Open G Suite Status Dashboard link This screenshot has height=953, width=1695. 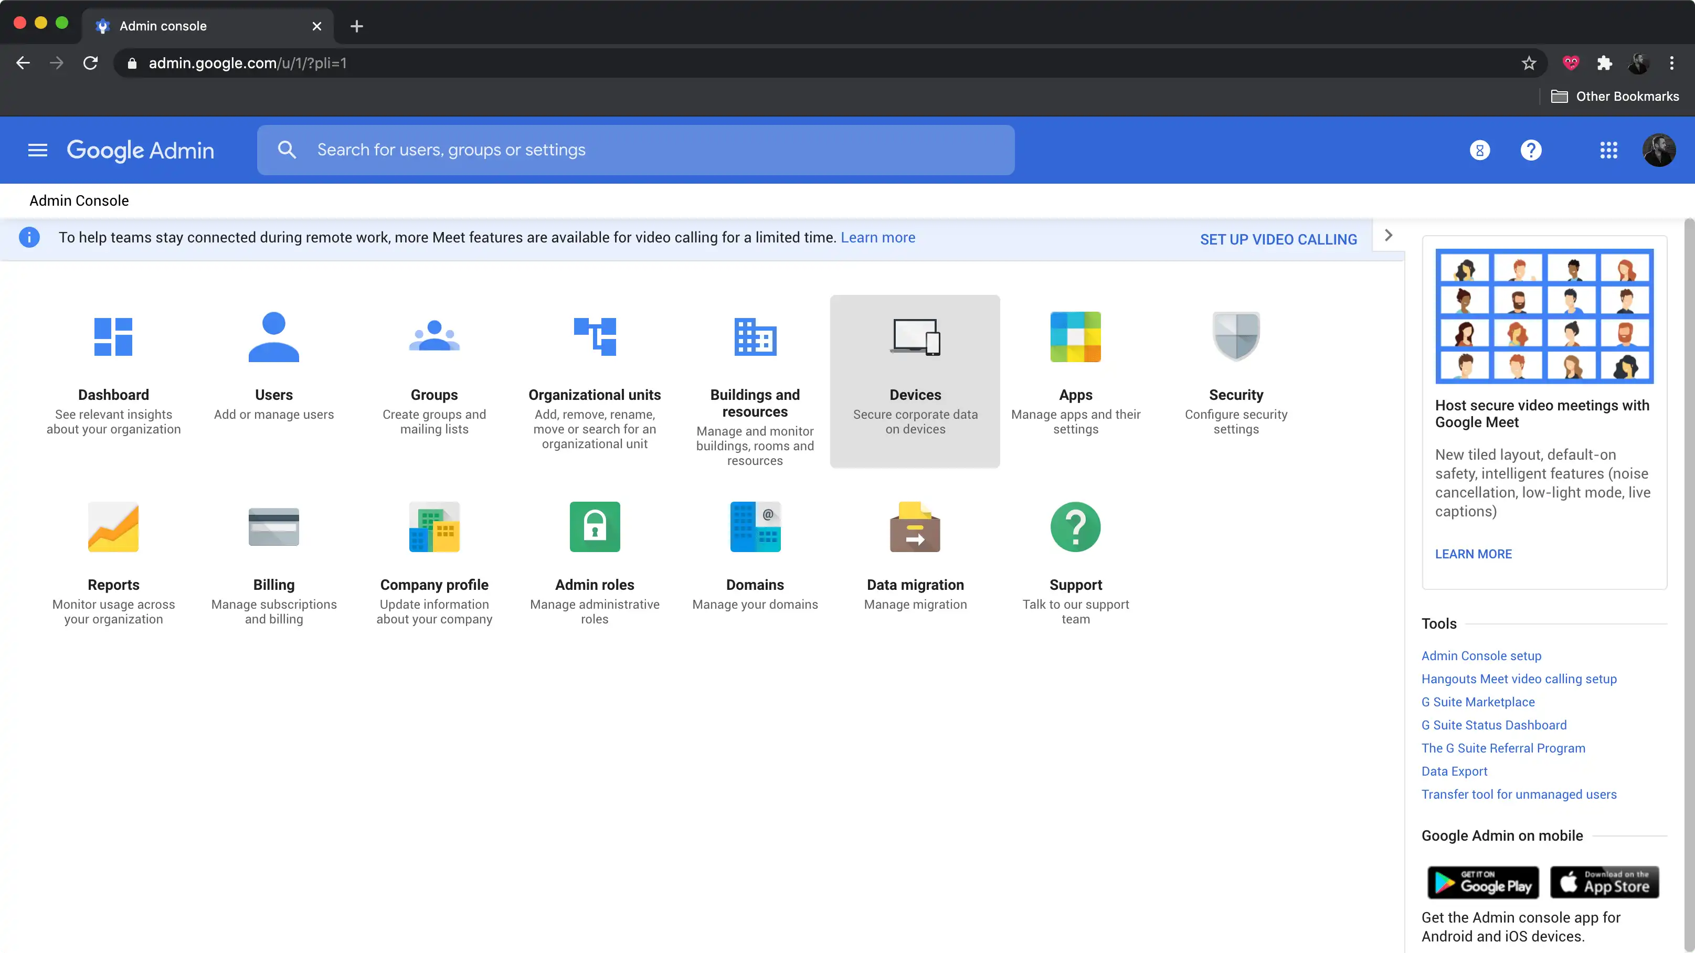tap(1493, 725)
